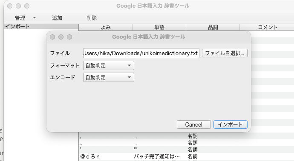Select the table row with reading ＠ｃろｎ
Screen dimensions: 294x161
tap(186, 156)
